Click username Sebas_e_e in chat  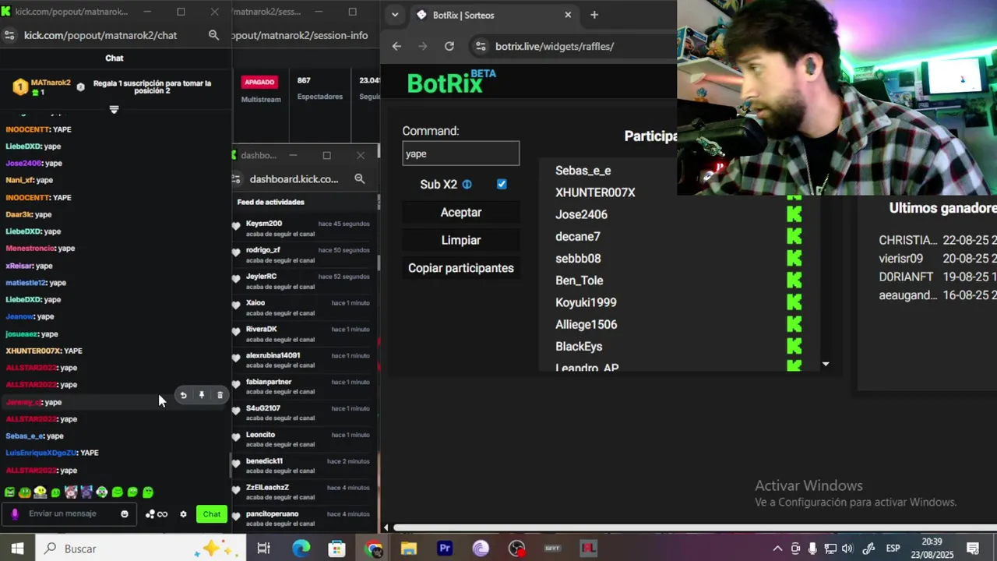(x=24, y=436)
